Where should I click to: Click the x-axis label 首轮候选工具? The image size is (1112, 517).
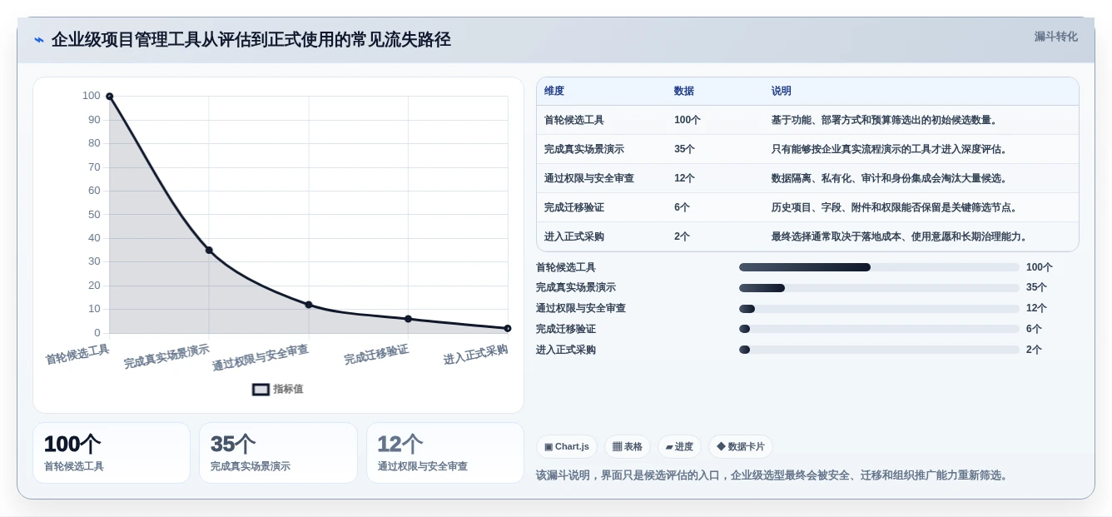[x=77, y=355]
